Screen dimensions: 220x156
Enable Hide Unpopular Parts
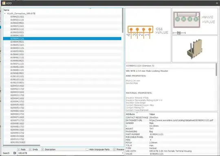click(87, 149)
